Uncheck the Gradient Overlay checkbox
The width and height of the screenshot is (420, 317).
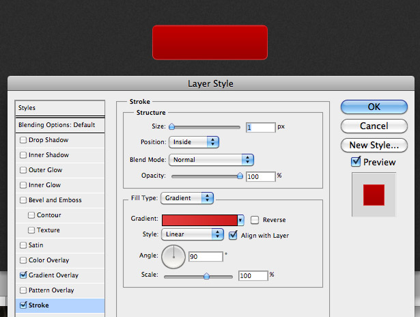[x=23, y=275]
